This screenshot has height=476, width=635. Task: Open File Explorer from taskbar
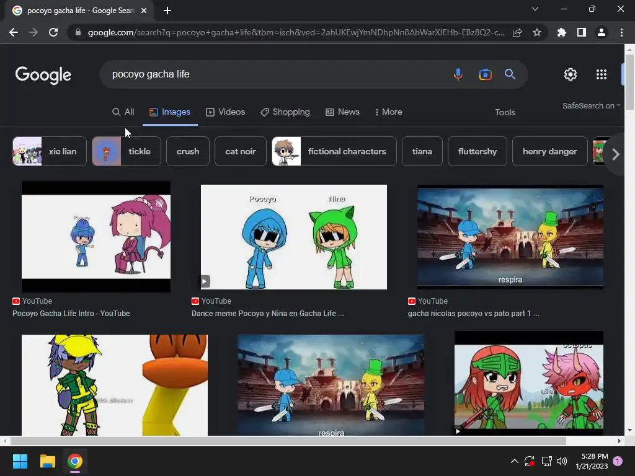[x=47, y=461]
